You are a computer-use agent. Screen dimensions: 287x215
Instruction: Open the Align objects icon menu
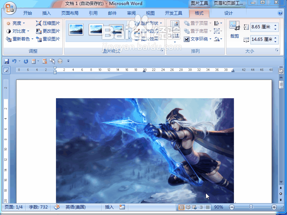[218, 23]
